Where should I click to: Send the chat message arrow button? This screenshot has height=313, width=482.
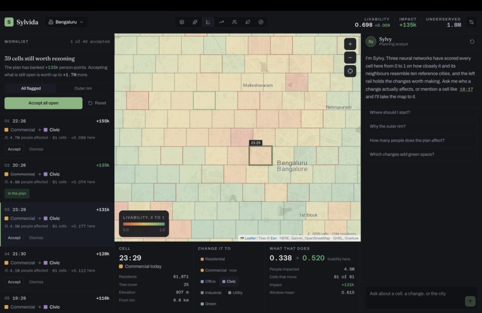pos(470,301)
